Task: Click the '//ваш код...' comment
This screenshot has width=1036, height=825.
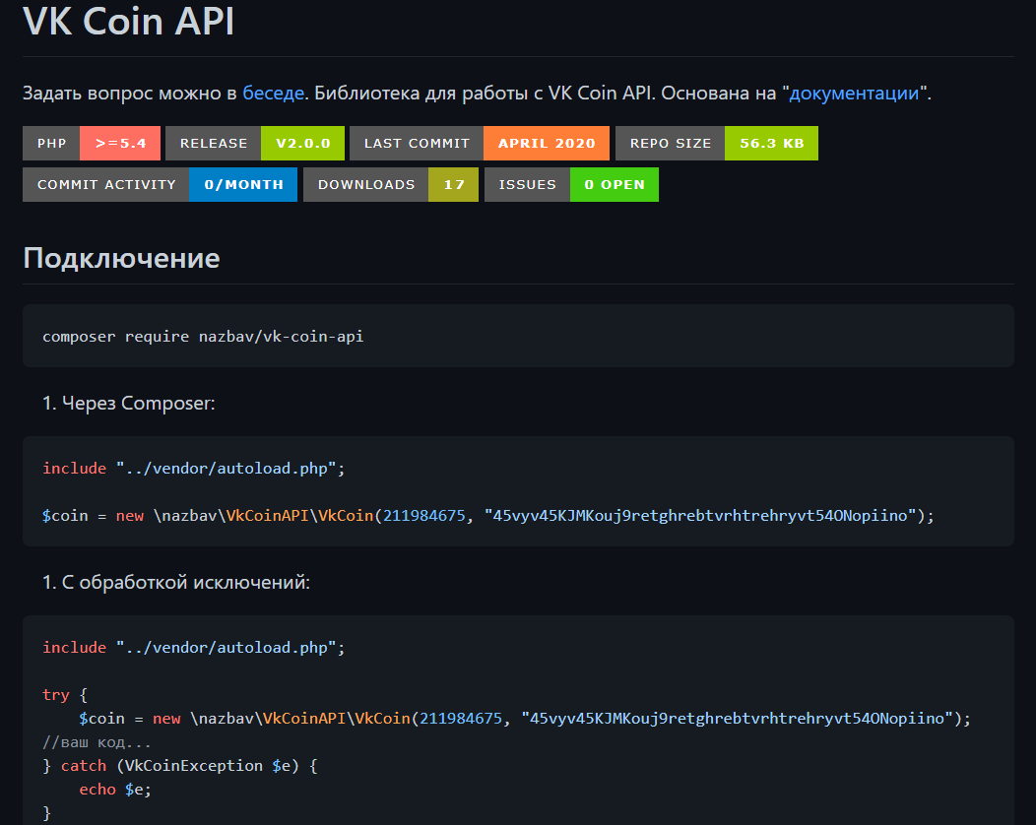Action: pyautogui.click(x=97, y=742)
